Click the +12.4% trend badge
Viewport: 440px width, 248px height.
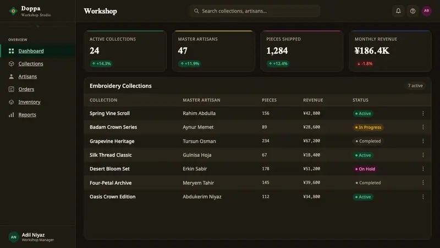[x=278, y=63]
